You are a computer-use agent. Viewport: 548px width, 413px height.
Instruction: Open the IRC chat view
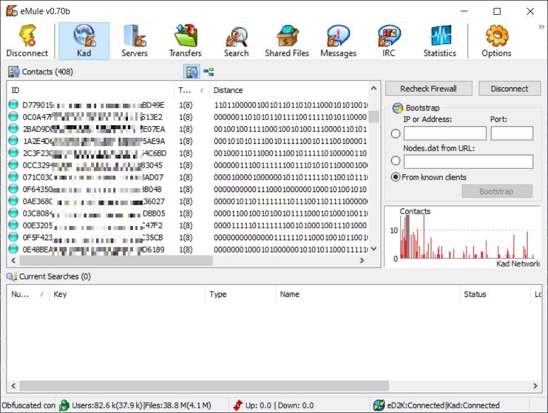389,40
